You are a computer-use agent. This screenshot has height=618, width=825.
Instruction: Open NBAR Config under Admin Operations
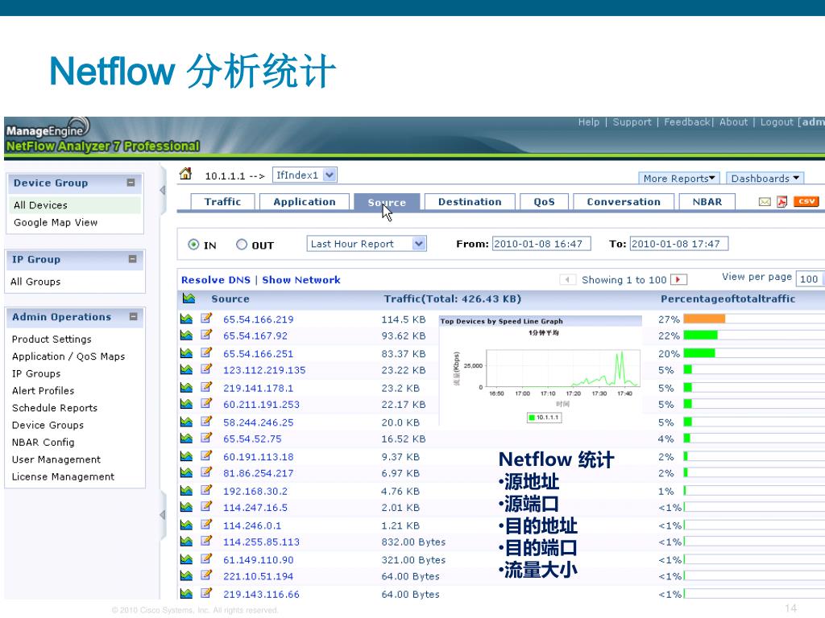[x=44, y=442]
